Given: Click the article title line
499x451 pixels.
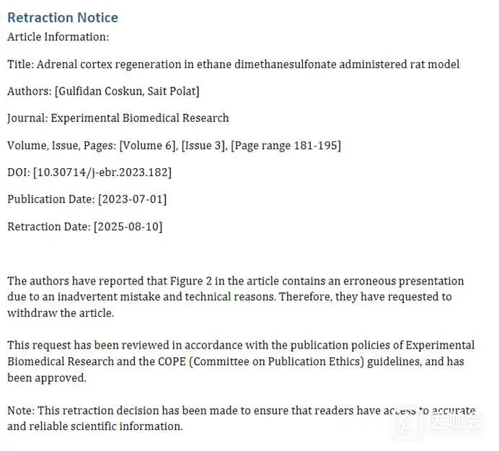Looking at the screenshot, I should [x=233, y=64].
